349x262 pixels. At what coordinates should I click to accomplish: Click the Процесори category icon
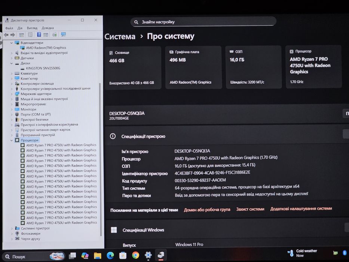(17, 140)
